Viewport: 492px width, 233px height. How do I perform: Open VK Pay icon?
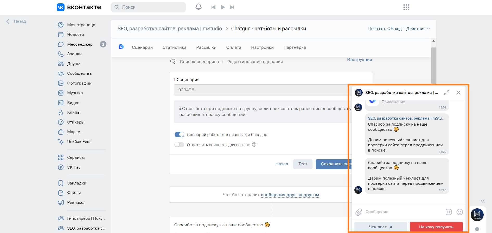61,167
